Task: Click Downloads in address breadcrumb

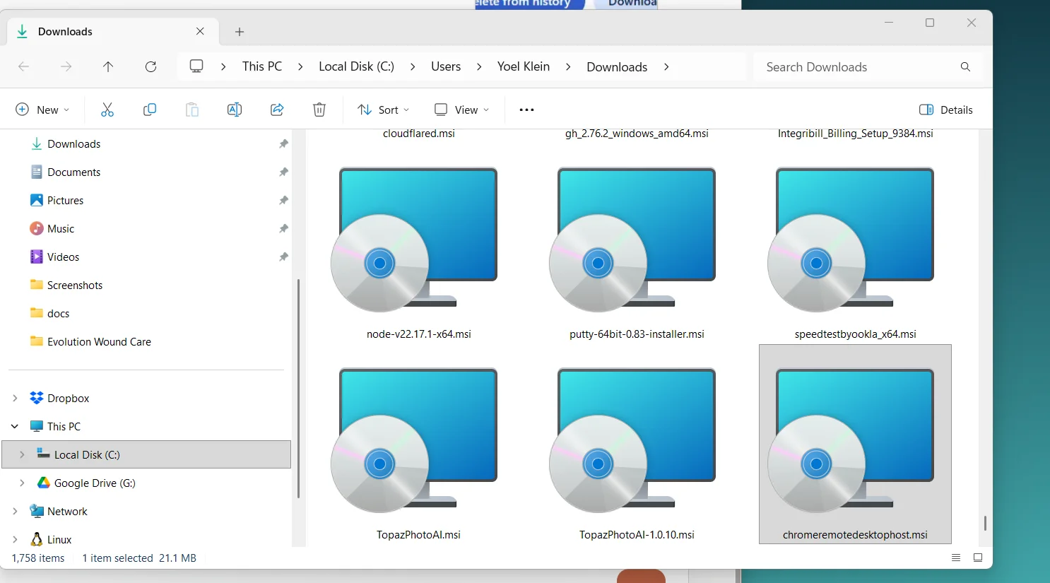Action: click(617, 66)
